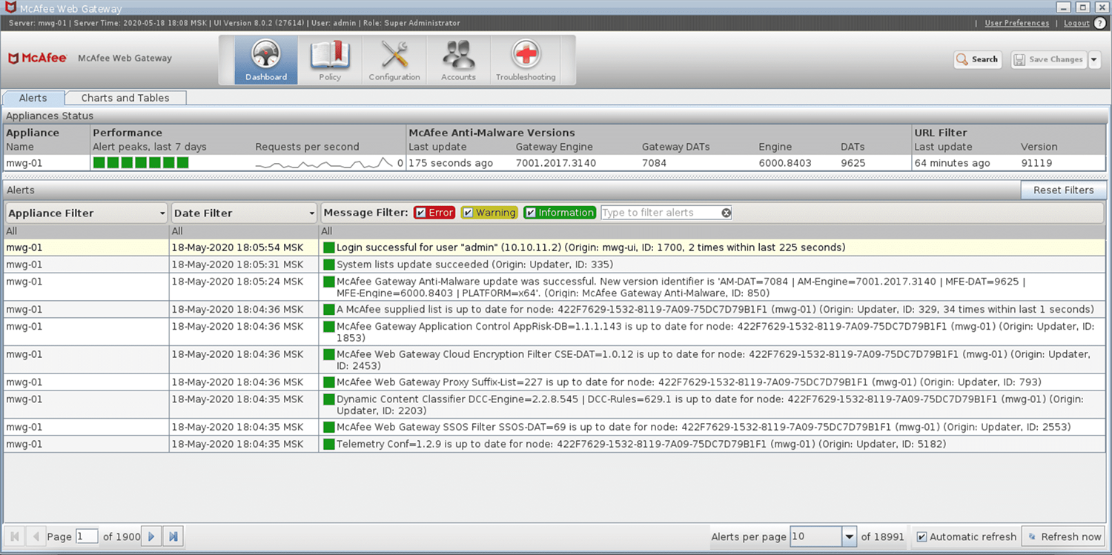Jump to the last alerts page
Screen dimensions: 1112x555
click(x=173, y=536)
